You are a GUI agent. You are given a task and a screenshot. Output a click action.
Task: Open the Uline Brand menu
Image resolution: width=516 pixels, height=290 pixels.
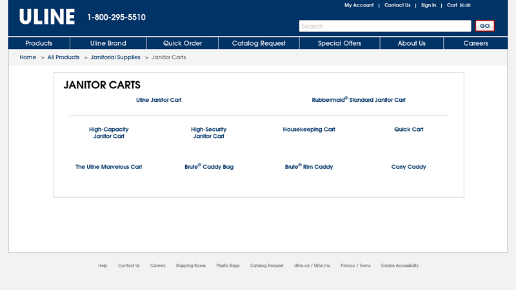click(108, 43)
